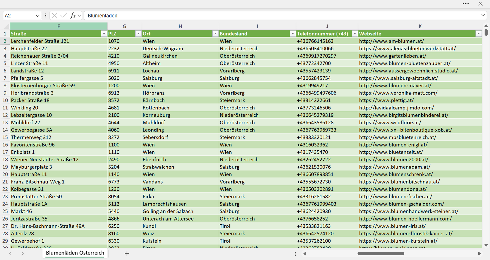This screenshot has width=490, height=260.
Task: Open the Ort column filter dropdown
Action: [215, 34]
